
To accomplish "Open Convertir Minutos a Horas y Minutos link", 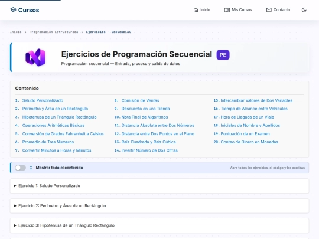I will [57, 150].
